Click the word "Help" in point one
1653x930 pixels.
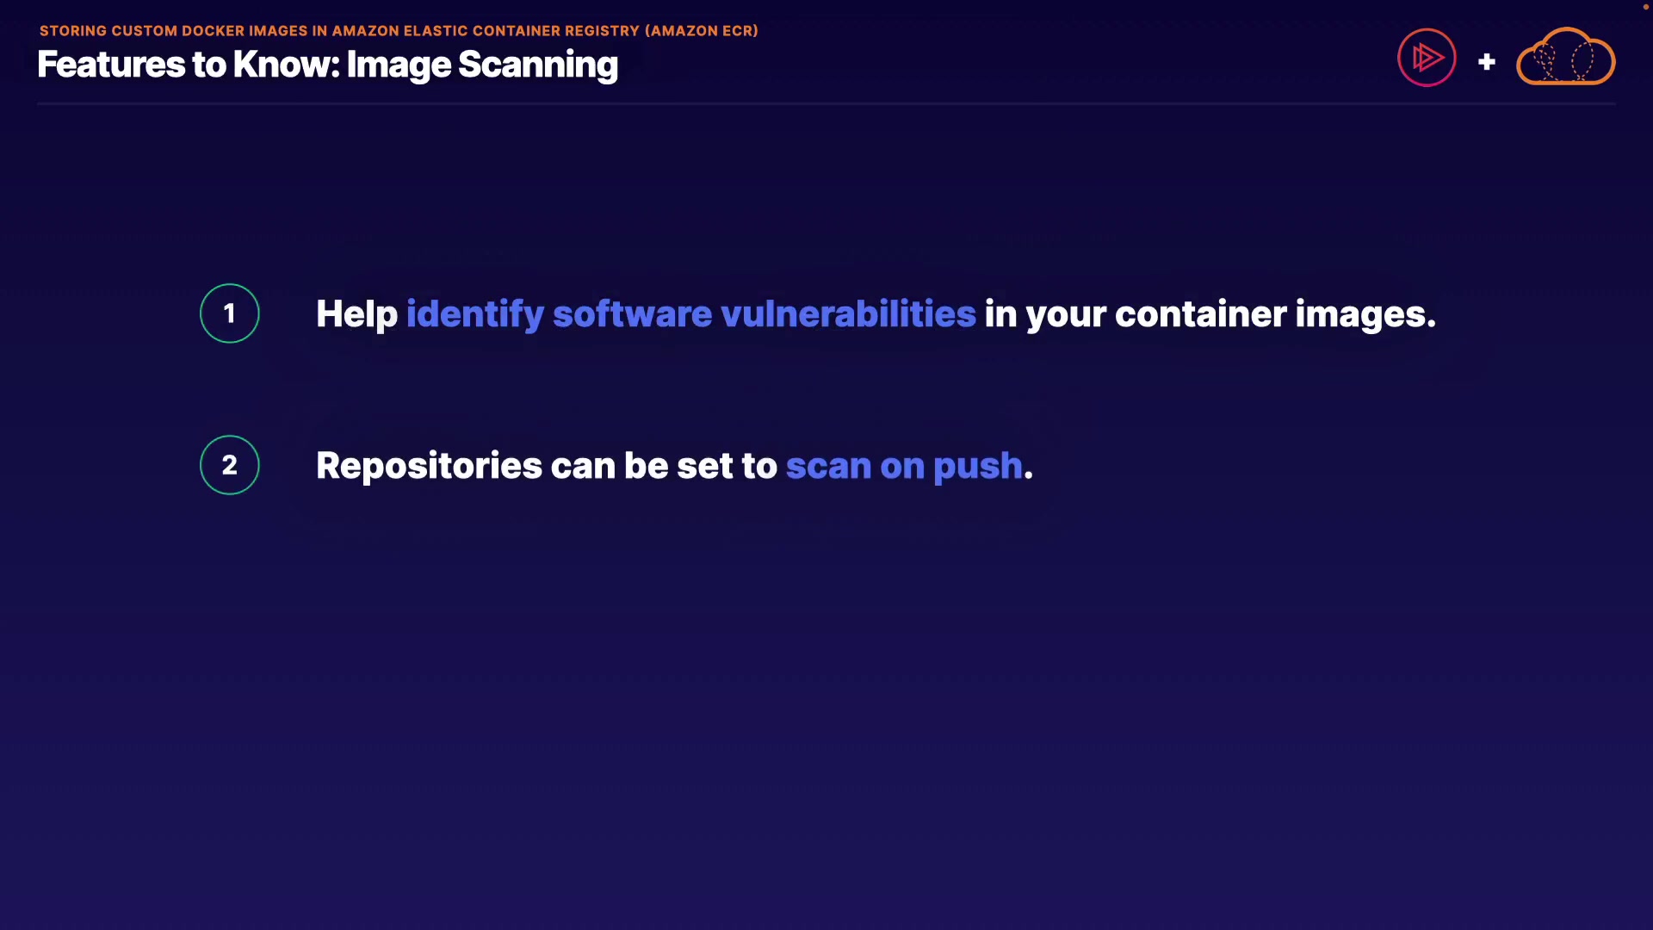[x=356, y=314]
